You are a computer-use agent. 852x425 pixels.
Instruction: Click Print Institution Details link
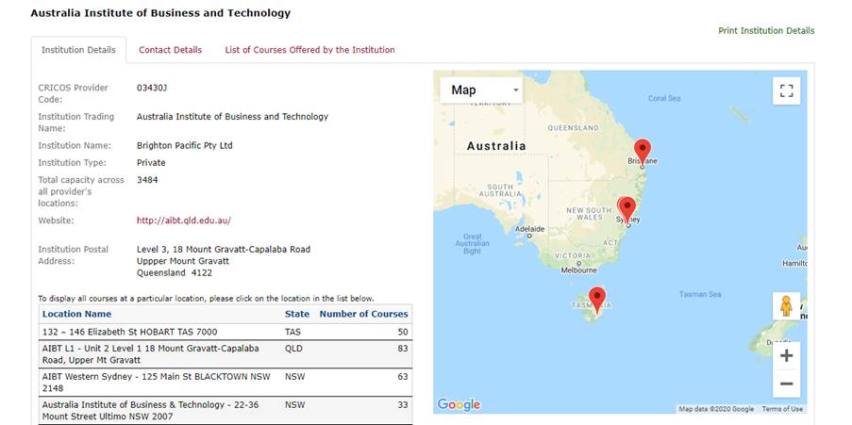pos(766,31)
